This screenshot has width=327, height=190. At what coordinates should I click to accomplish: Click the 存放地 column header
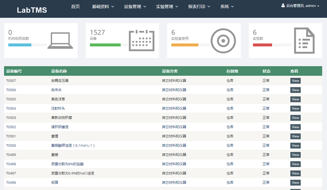[x=232, y=71]
